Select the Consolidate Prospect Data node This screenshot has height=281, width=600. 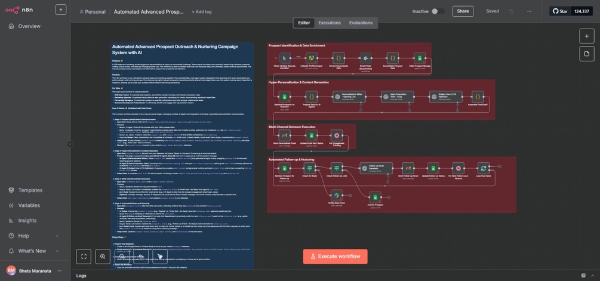click(x=393, y=58)
